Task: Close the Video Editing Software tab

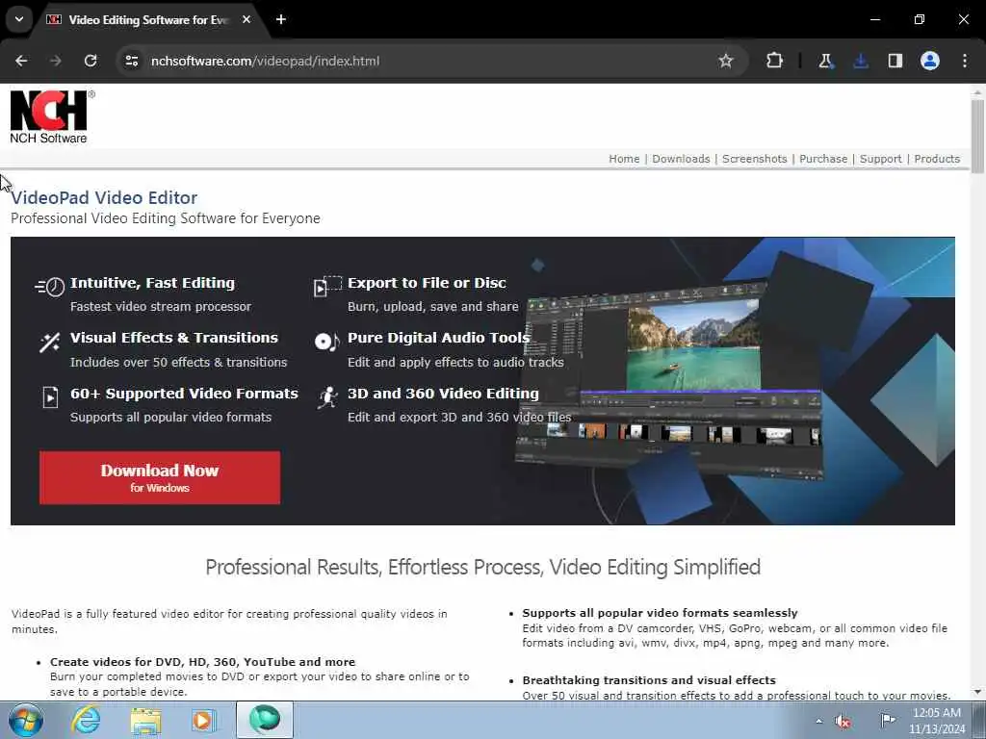Action: pos(246,19)
